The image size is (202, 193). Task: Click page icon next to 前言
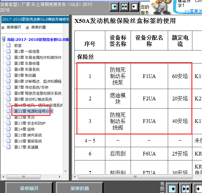pos(9,45)
